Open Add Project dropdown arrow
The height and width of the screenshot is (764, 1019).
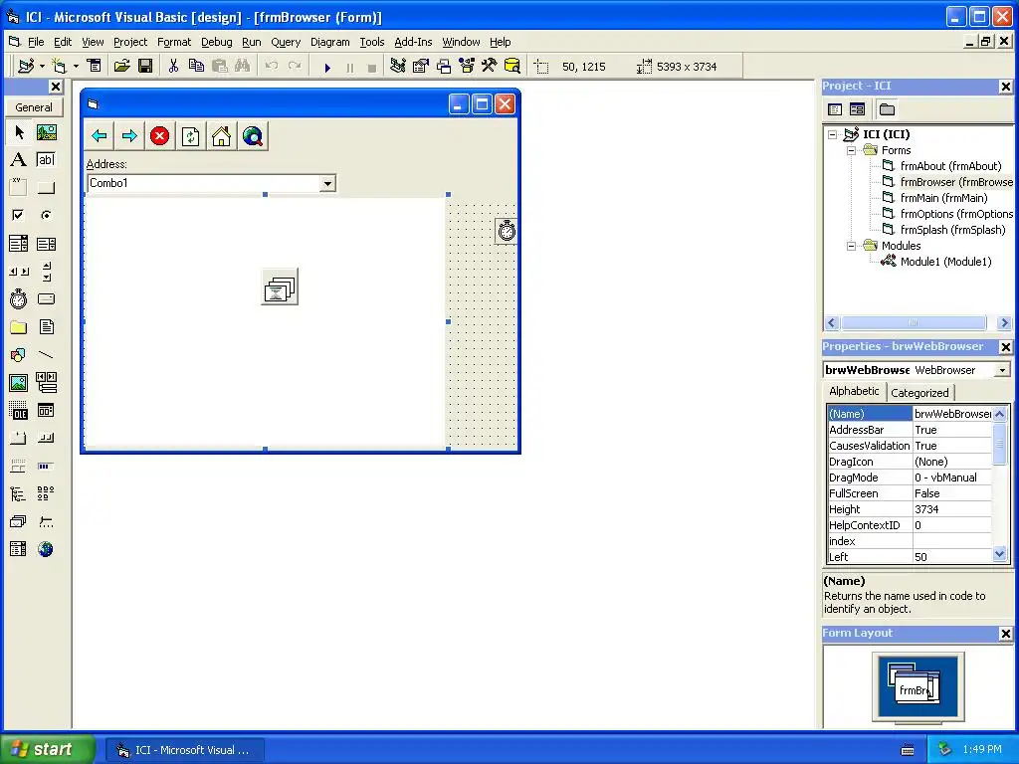(42, 67)
